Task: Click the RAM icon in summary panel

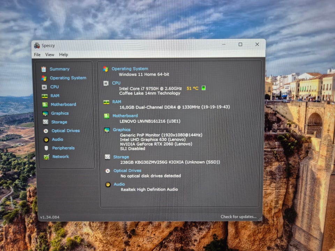Action: tap(106, 102)
